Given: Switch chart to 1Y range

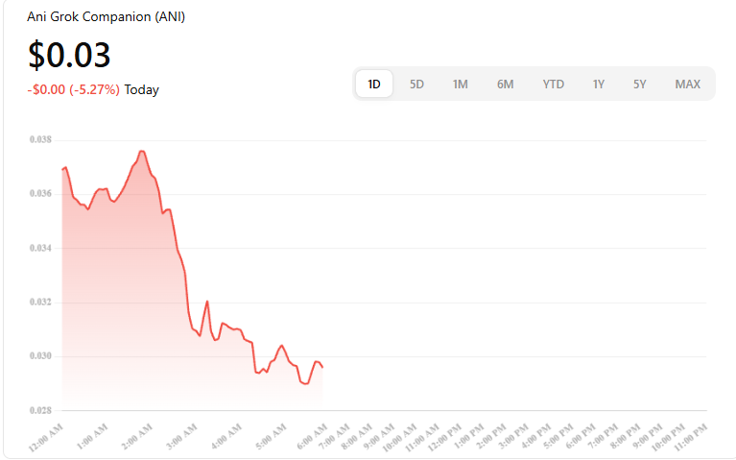Looking at the screenshot, I should coord(599,85).
